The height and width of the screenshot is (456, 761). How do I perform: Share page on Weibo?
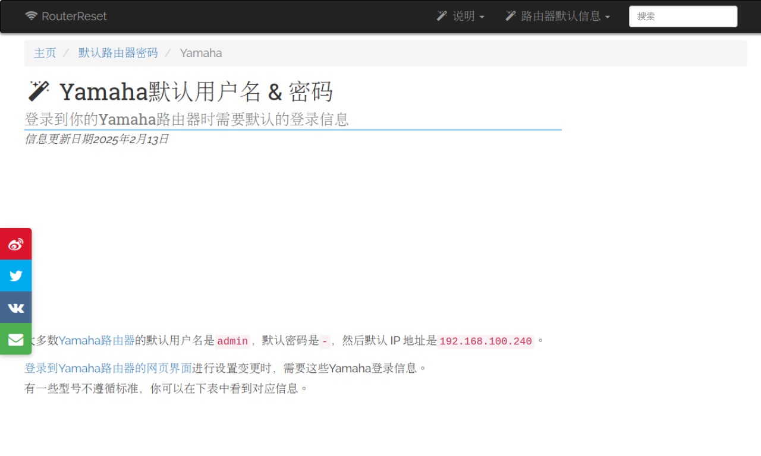[x=15, y=244]
